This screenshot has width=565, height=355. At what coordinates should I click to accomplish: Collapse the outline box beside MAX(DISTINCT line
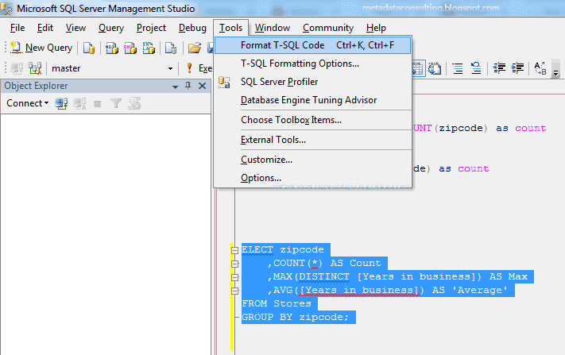[234, 278]
